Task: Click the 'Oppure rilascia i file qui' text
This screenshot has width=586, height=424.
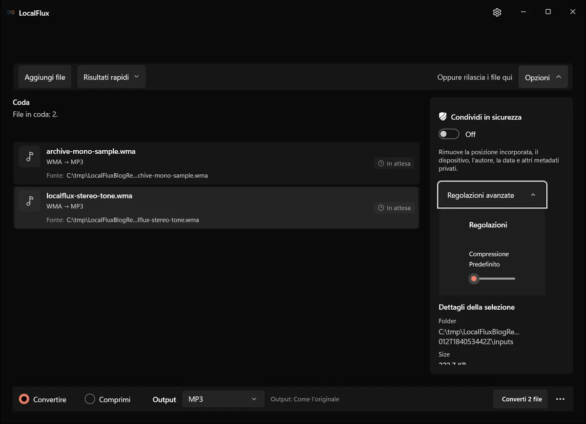Action: click(475, 78)
